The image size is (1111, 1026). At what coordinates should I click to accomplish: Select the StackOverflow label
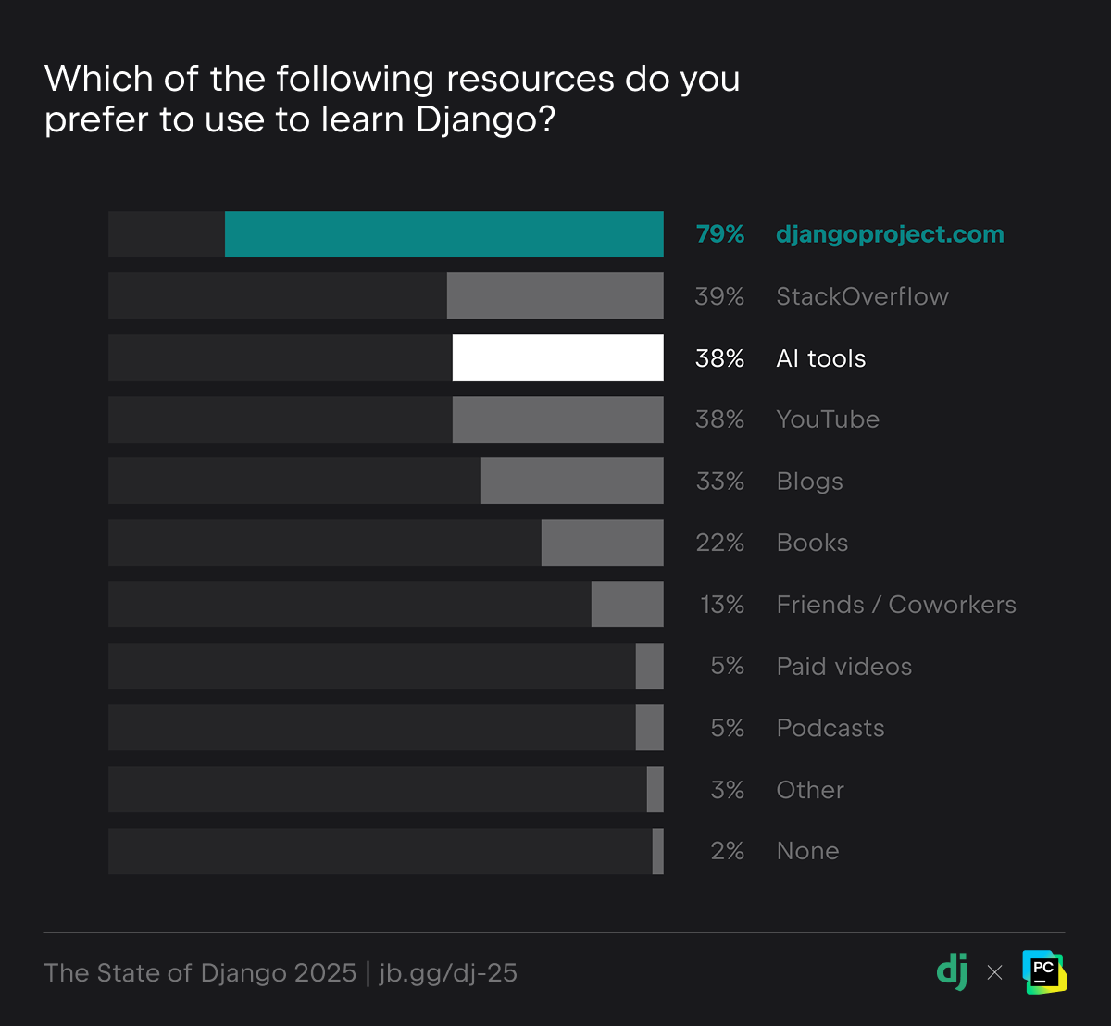click(x=862, y=296)
